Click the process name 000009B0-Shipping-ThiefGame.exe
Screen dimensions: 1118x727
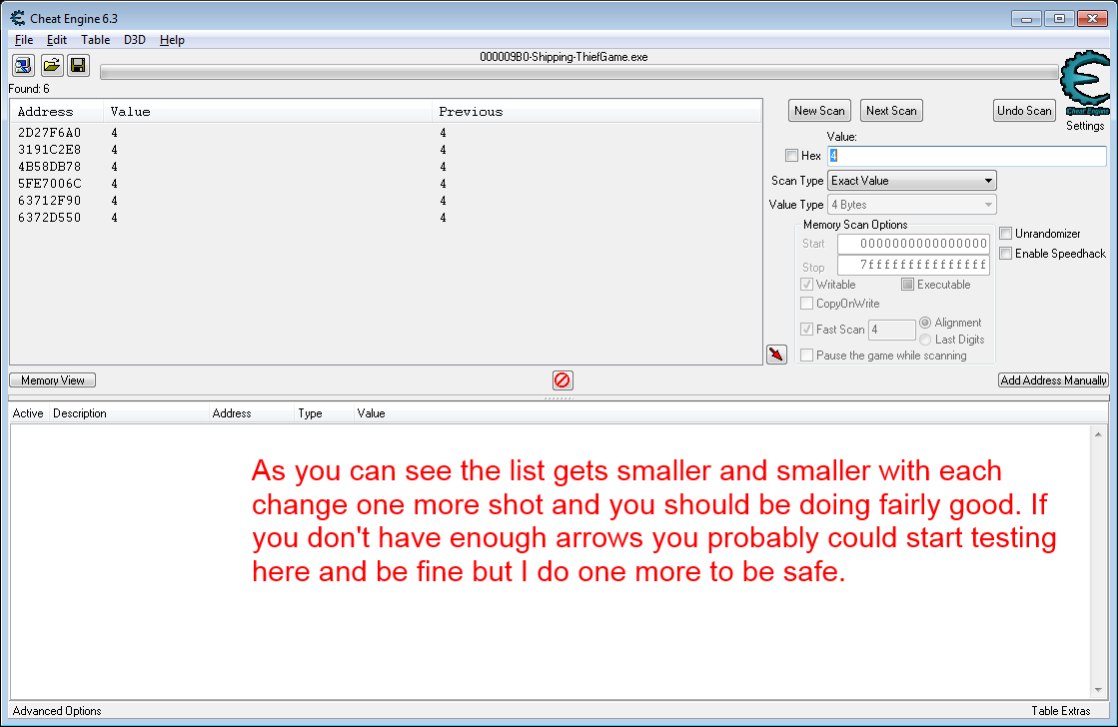pos(563,57)
